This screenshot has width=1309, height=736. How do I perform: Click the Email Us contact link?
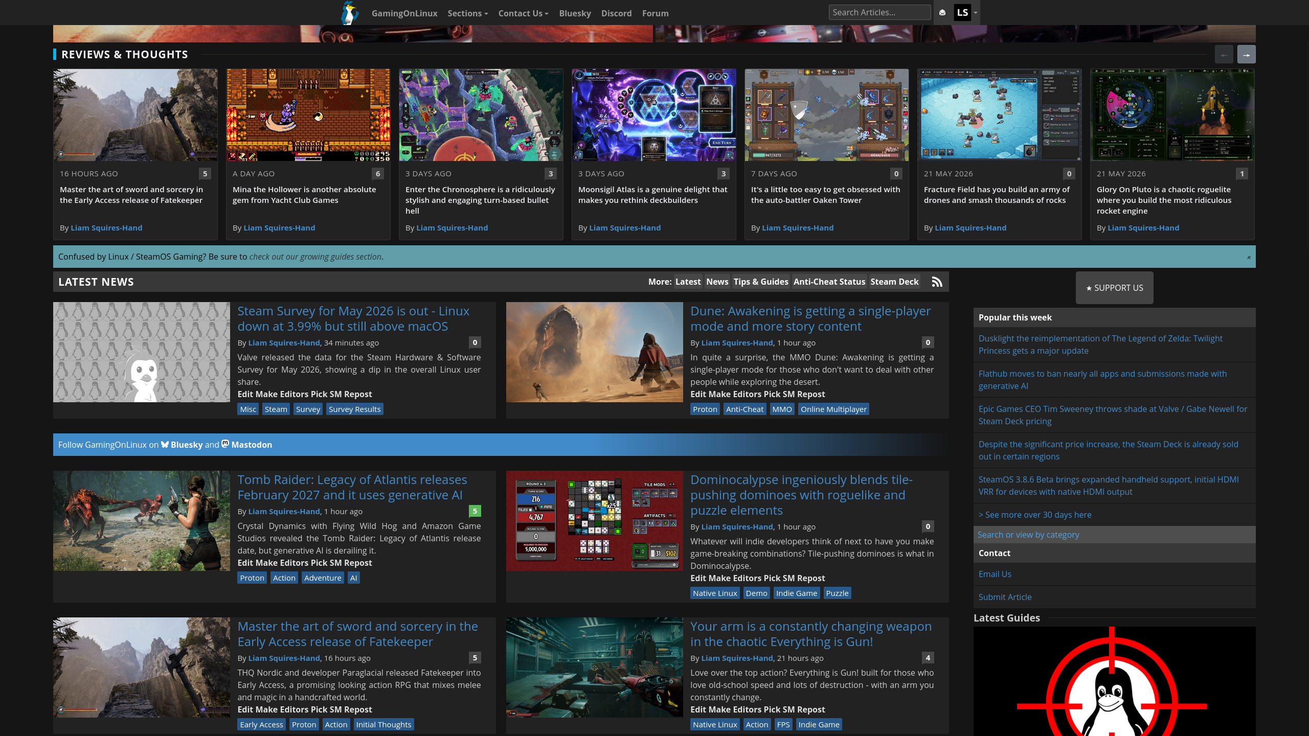[x=995, y=574]
